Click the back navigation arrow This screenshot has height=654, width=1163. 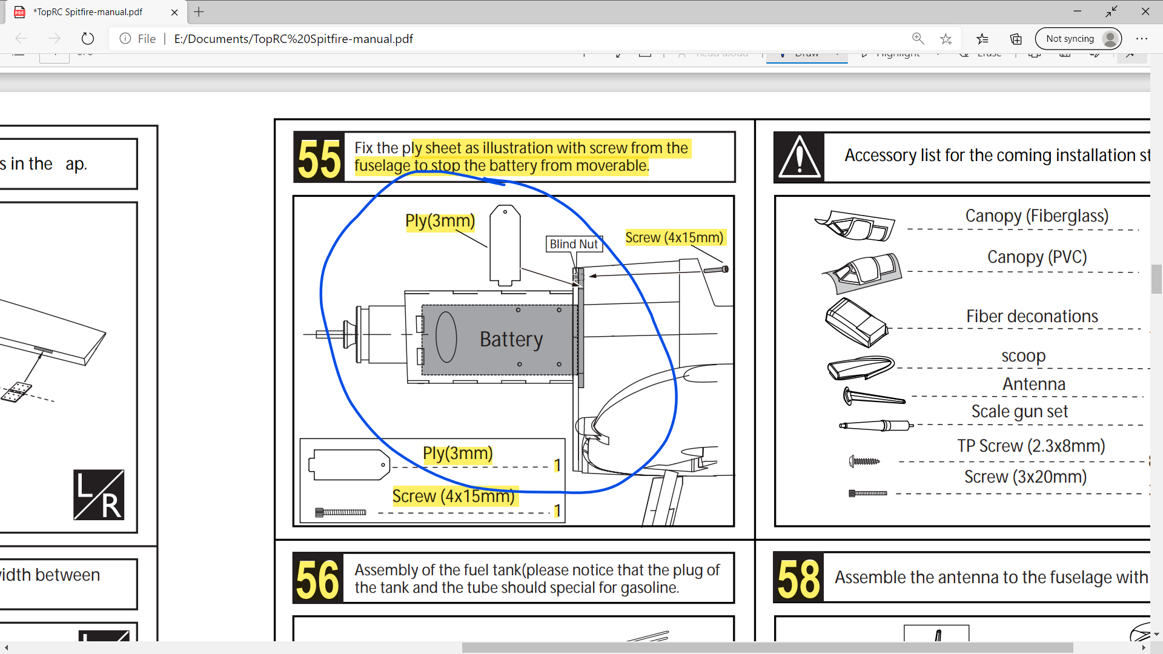(x=22, y=39)
